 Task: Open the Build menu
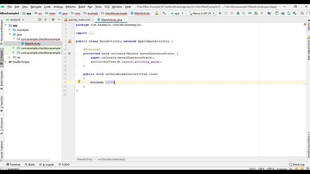pyautogui.click(x=82, y=7)
